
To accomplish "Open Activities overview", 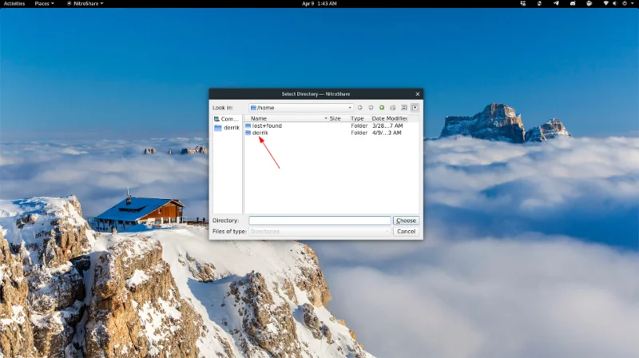I will coord(14,3).
